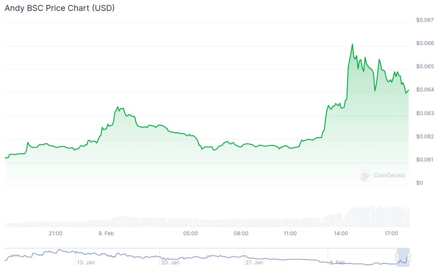Click the 14:00 x-axis time label

click(x=341, y=233)
